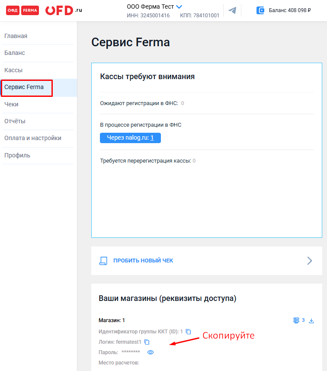This screenshot has width=327, height=371.
Task: Click the Сервис Ferma page title
Action: pos(131,42)
